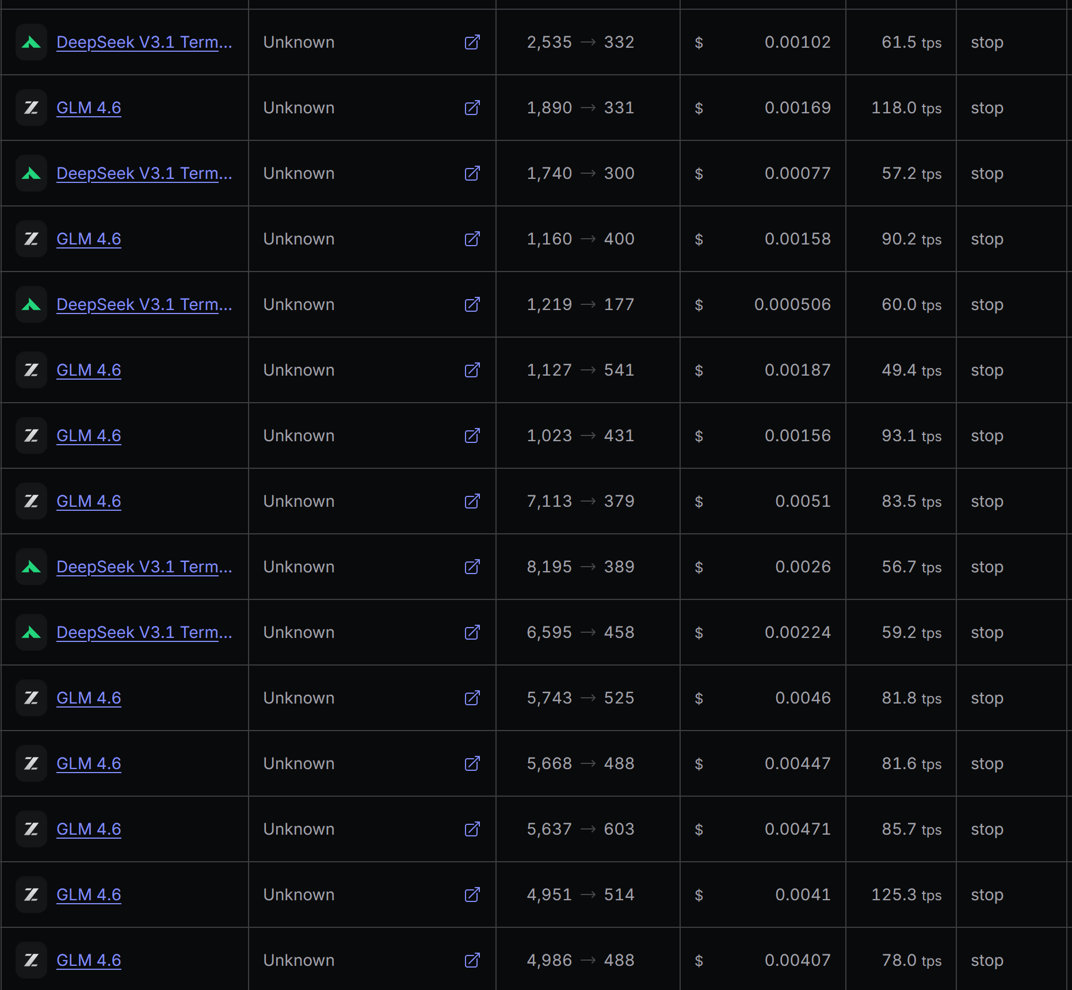Click the Z logo in the 81.8 tps row

(31, 698)
